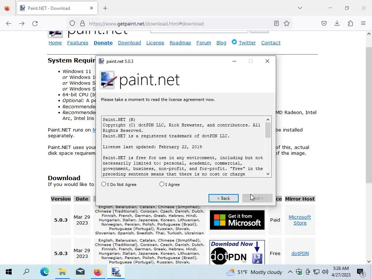Reload the Firefox page
Screen dimensions: 372x279
[35, 24]
